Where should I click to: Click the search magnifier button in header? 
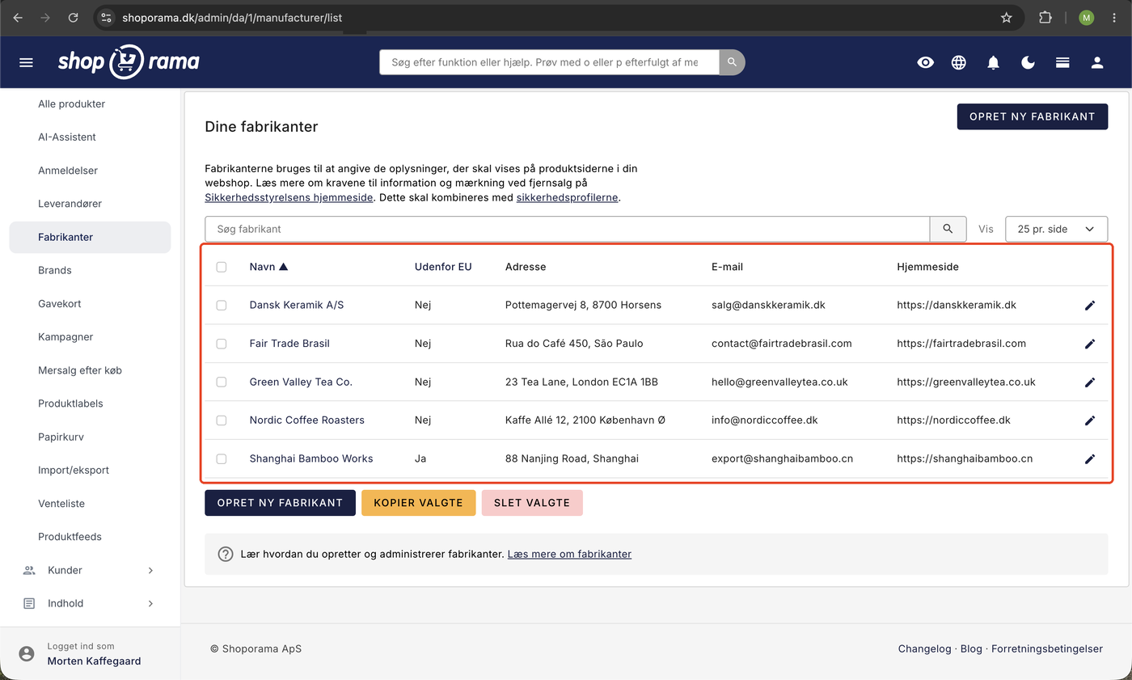[x=732, y=62]
